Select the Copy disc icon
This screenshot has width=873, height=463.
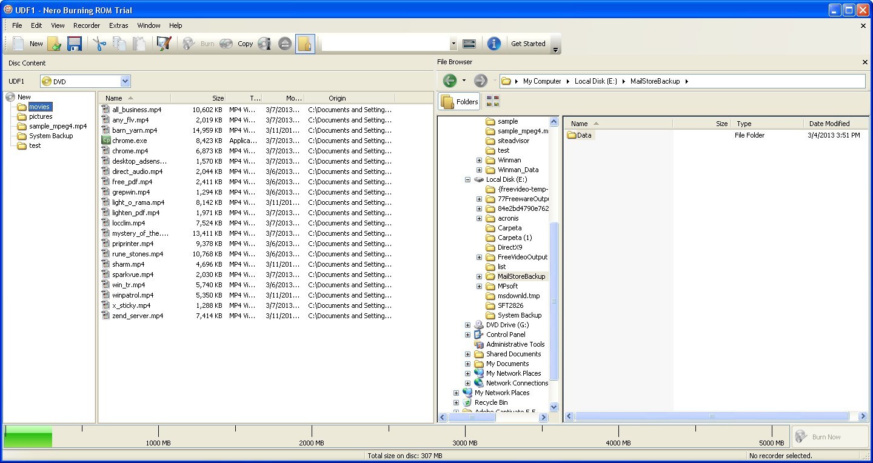(x=226, y=43)
